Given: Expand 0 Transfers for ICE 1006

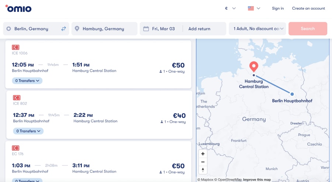Looking at the screenshot, I should pyautogui.click(x=27, y=81).
